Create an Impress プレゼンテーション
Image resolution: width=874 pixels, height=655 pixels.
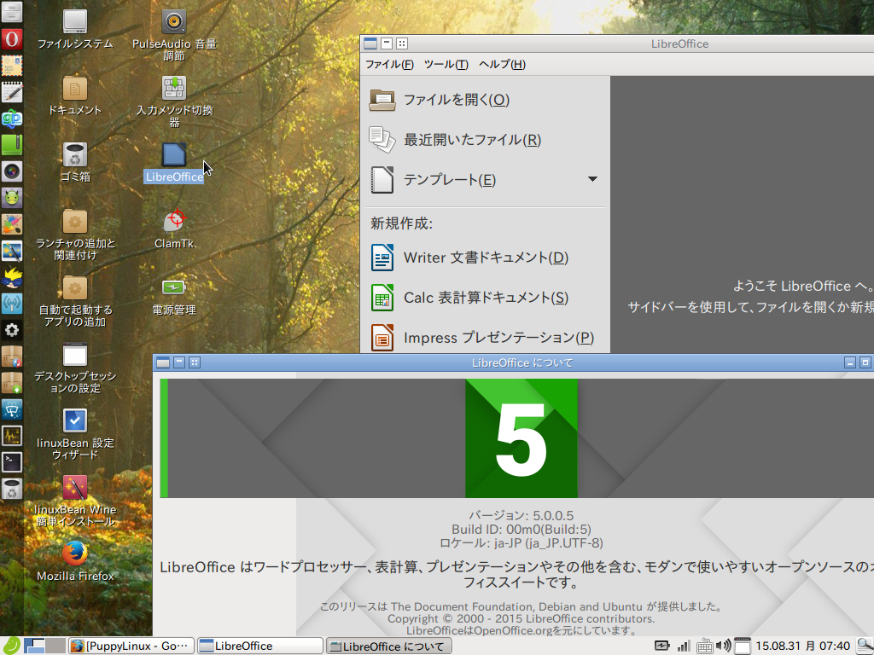pos(485,338)
